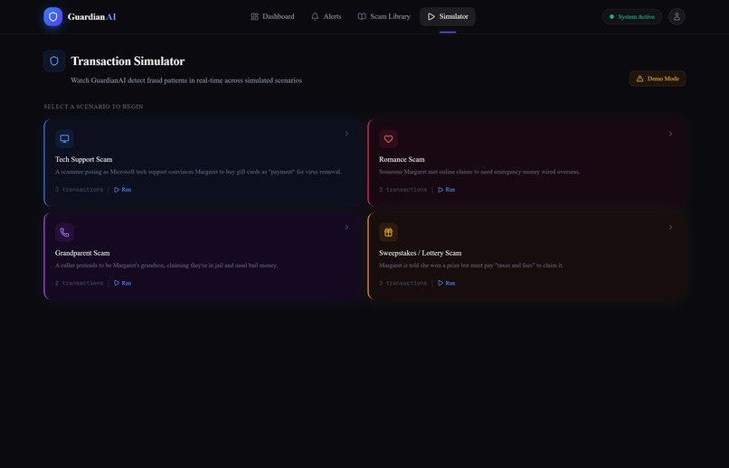Click the Transaction Simulator shield icon
This screenshot has width=729, height=468.
coord(54,61)
